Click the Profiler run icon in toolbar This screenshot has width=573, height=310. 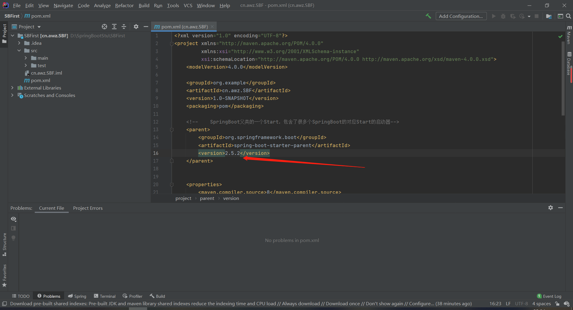tap(522, 16)
